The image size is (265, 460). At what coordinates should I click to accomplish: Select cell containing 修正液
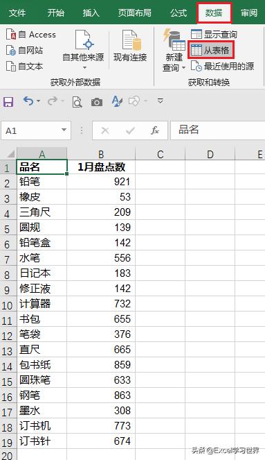(42, 289)
